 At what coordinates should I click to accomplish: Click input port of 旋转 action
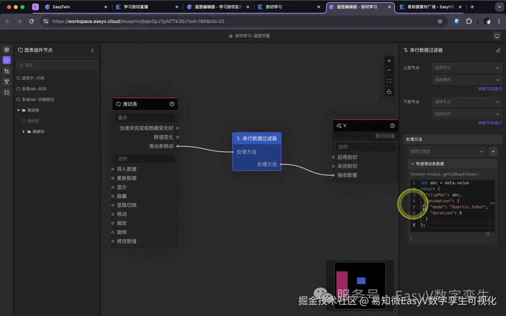[x=112, y=232]
